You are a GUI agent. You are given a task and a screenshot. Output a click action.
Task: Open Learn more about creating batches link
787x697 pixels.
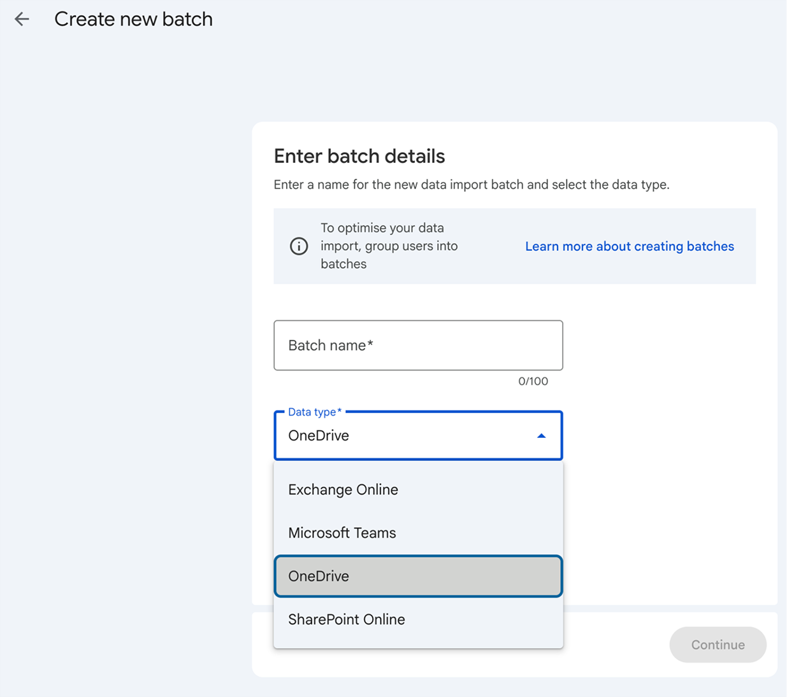tap(630, 246)
